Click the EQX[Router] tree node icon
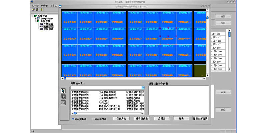The width and height of the screenshot is (267, 133). pyautogui.click(x=38, y=18)
